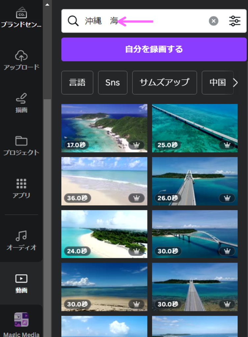The image size is (248, 337).
Task: Expand more category chips with right chevron
Action: point(235,83)
